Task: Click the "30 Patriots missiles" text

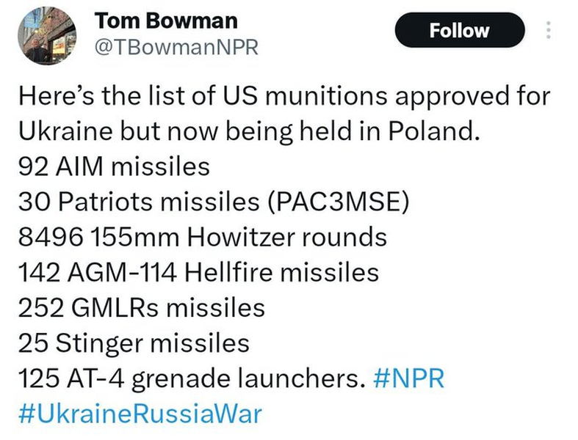Action: pyautogui.click(x=139, y=202)
